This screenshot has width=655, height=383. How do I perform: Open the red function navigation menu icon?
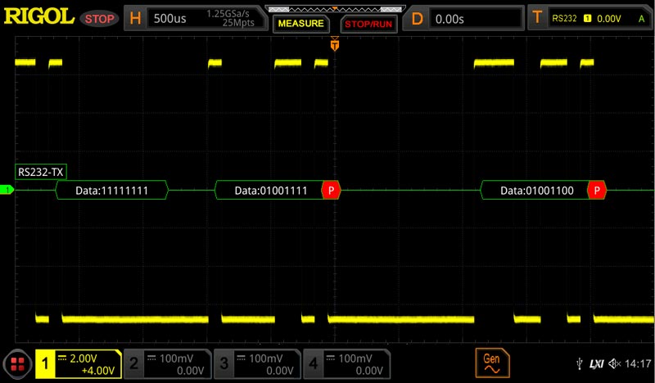tap(16, 363)
